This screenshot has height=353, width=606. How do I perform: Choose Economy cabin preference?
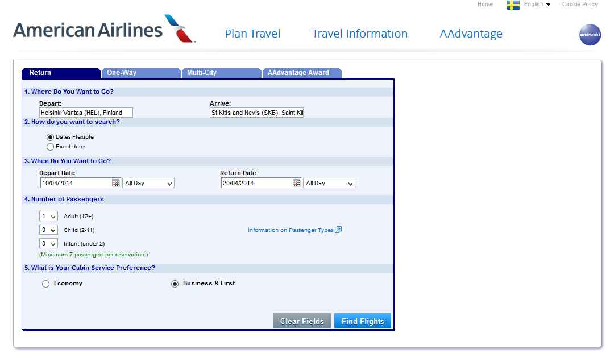46,284
